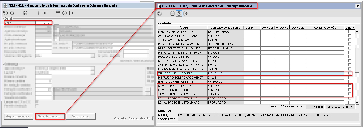Image resolution: width=363 pixels, height=128 pixels.
Task: Click the % Compl. column header
Action: click(282, 28)
